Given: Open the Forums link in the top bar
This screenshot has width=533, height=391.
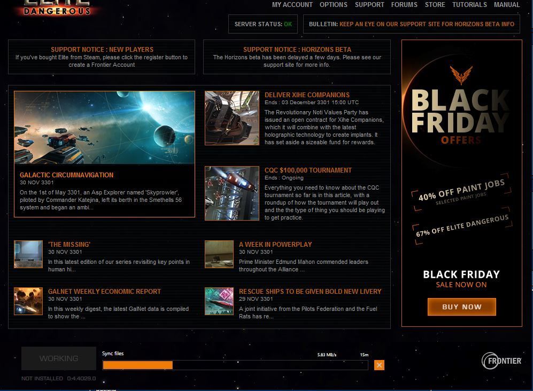Looking at the screenshot, I should pos(404,5).
